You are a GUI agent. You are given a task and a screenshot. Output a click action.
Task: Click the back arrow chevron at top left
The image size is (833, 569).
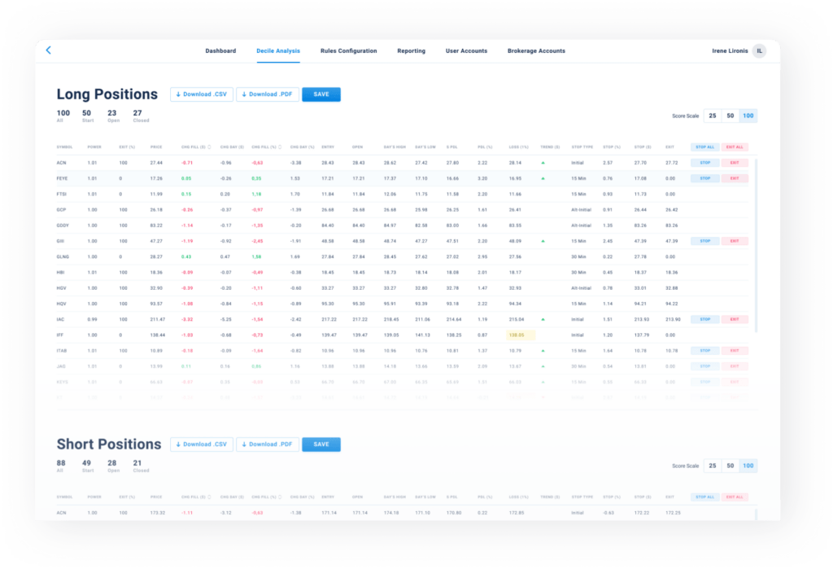click(48, 50)
